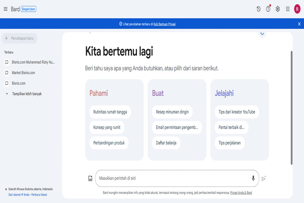The image size is (304, 203).
Task: Click the plus icon on Percakapan baru
Action: [6, 38]
